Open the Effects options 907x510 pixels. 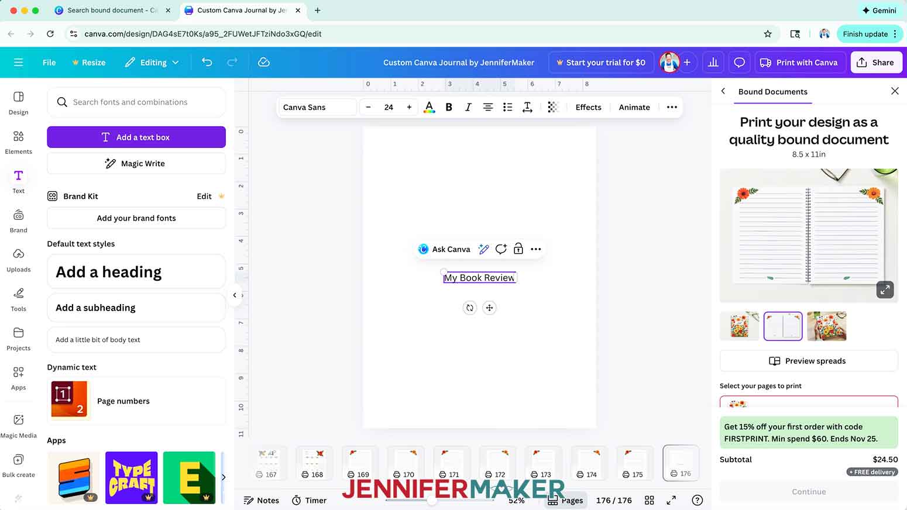coord(588,107)
